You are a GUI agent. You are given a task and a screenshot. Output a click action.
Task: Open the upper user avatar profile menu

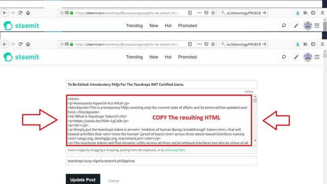pos(308,26)
